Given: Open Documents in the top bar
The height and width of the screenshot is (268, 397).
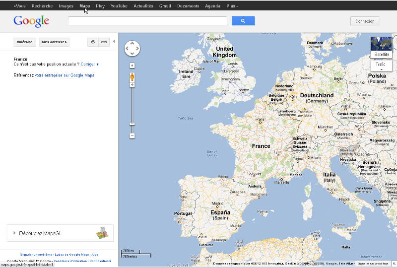Looking at the screenshot, I should pyautogui.click(x=188, y=6).
